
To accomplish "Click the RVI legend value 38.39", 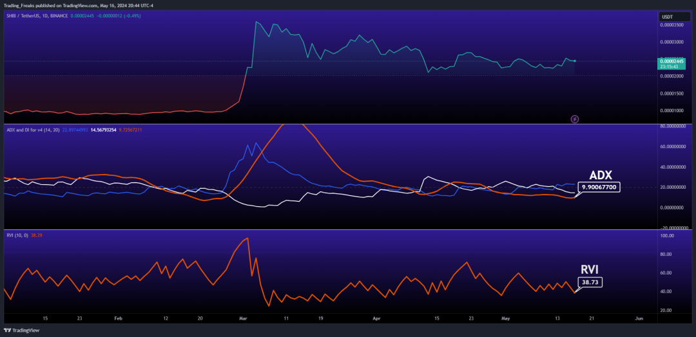I will click(x=36, y=235).
